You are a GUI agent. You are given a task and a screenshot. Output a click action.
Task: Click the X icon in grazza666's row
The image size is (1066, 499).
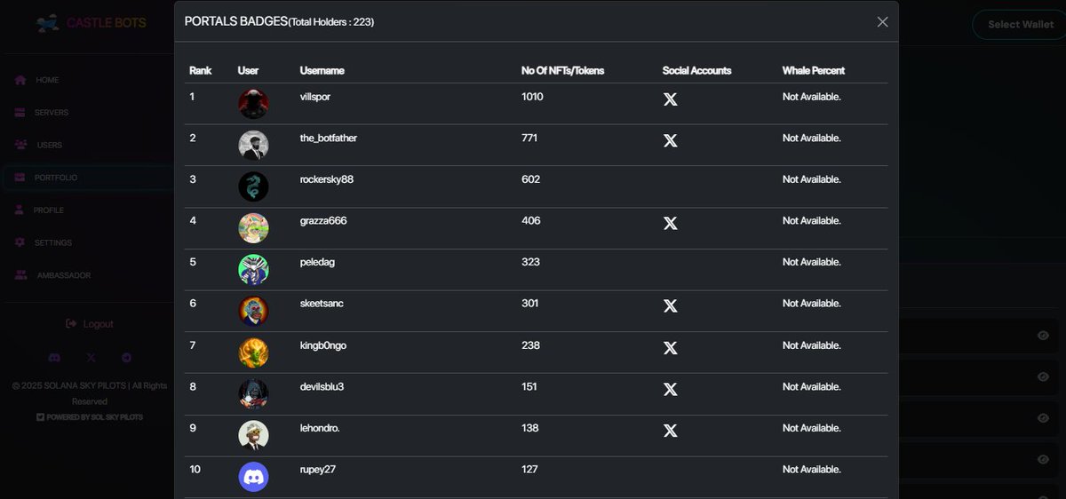tap(671, 223)
